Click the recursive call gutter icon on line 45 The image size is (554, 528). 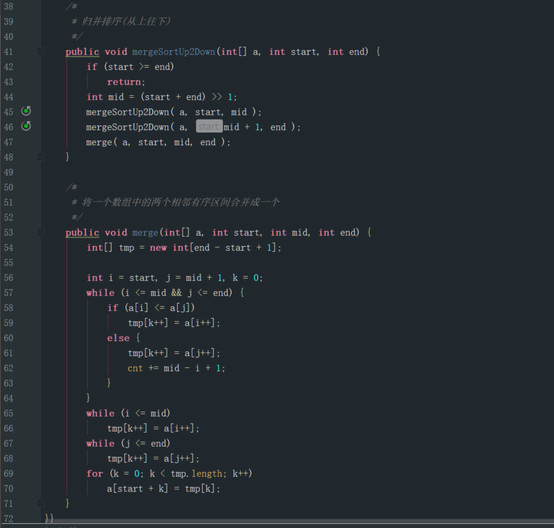point(26,111)
